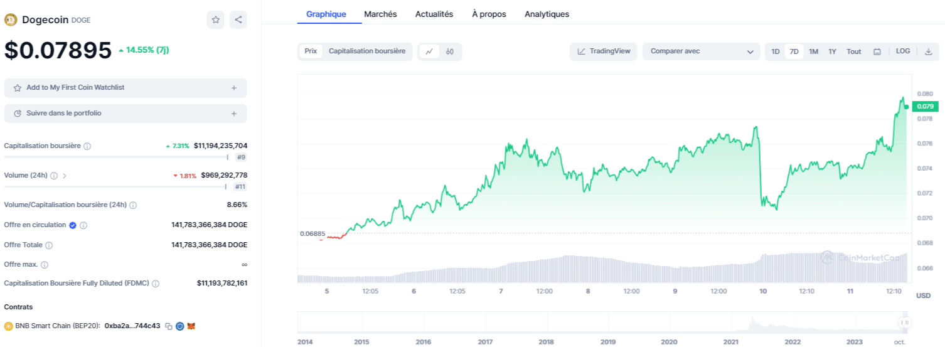Select the 1M time range
945x347 pixels.
[x=813, y=51]
